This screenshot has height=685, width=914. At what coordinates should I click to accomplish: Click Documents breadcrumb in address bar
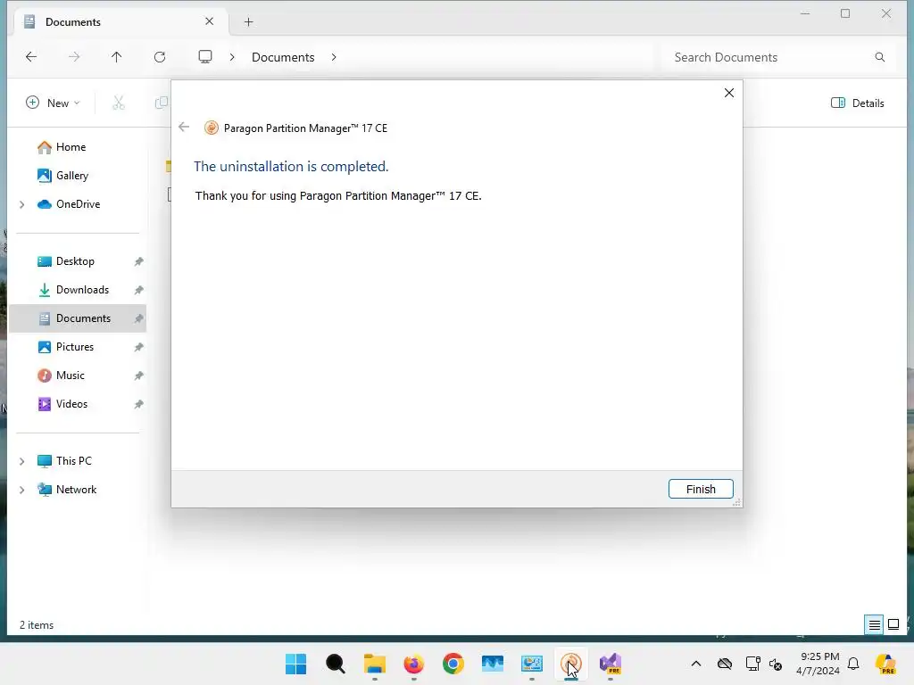(283, 57)
